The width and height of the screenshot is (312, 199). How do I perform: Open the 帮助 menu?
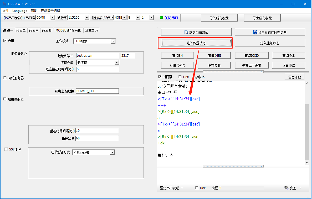click(34, 11)
